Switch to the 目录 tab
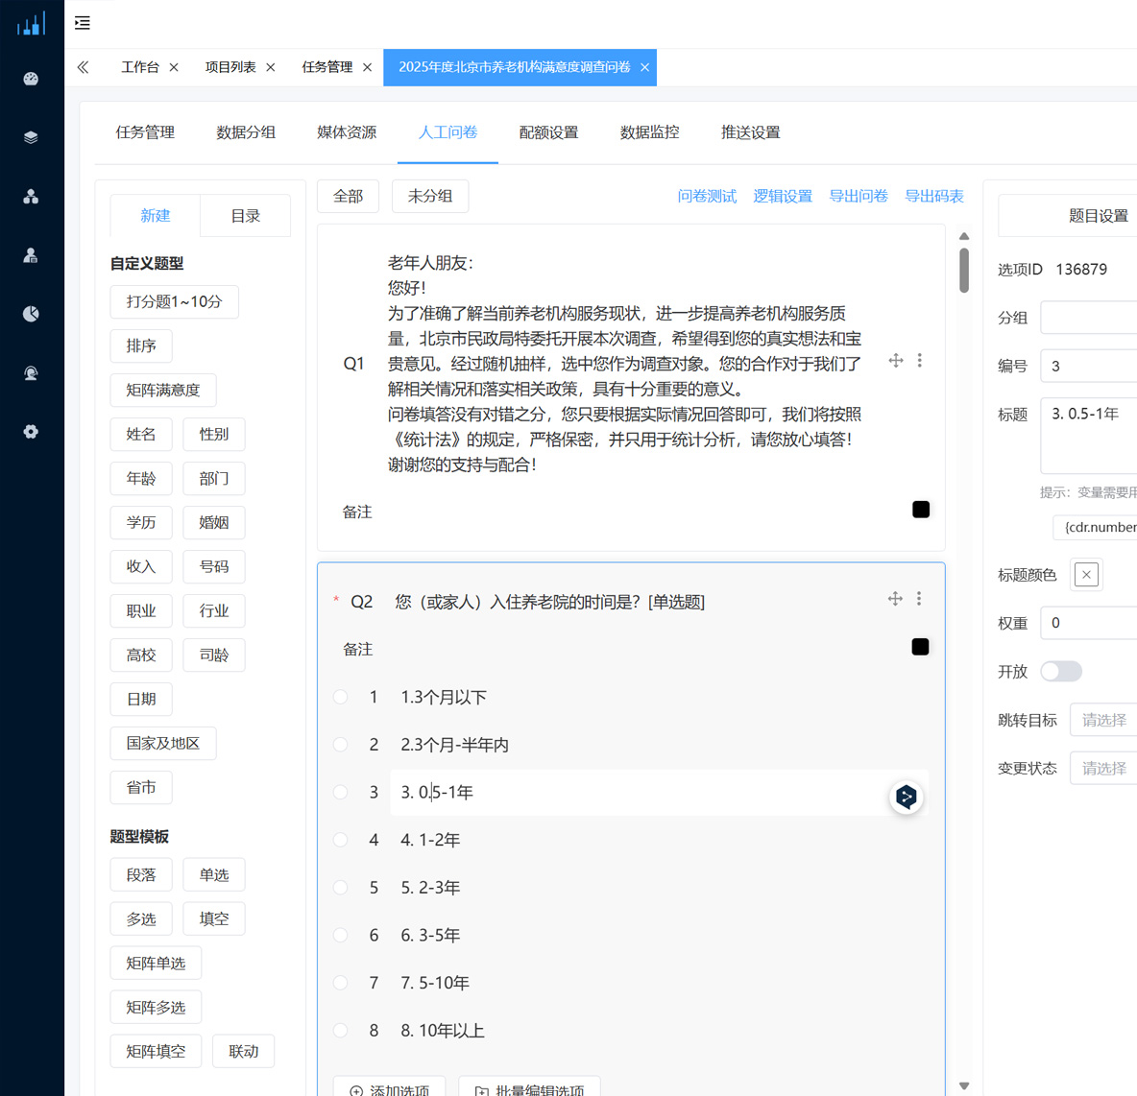Viewport: 1137px width, 1096px height. (x=245, y=216)
